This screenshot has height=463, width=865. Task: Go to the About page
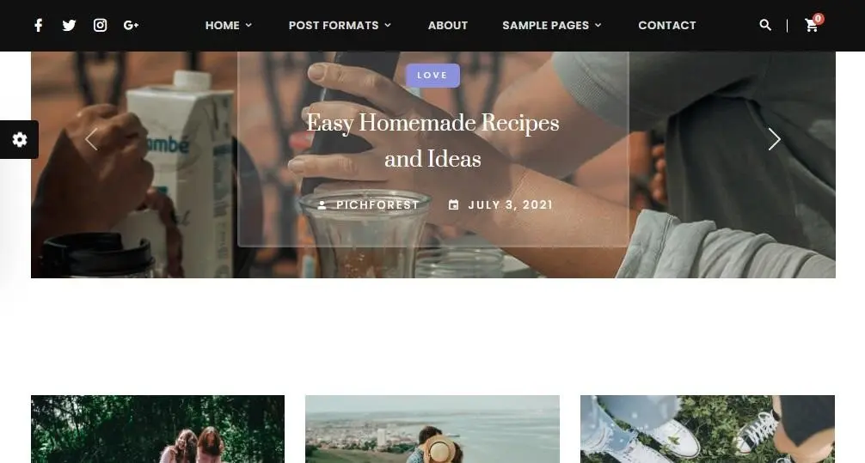tap(448, 26)
